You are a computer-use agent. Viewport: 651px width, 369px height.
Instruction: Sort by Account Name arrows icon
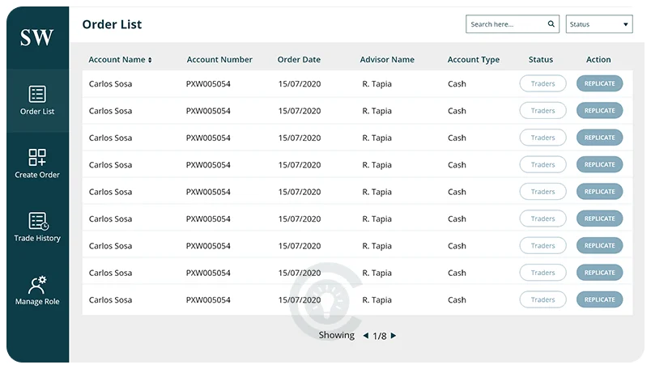150,60
